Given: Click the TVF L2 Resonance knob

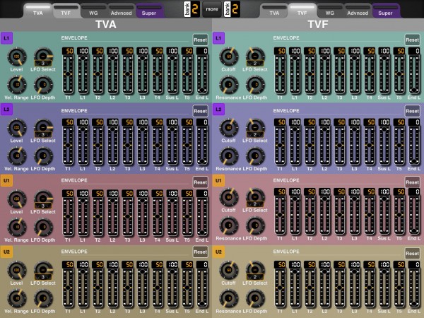Looking at the screenshot, I should click(x=229, y=155).
